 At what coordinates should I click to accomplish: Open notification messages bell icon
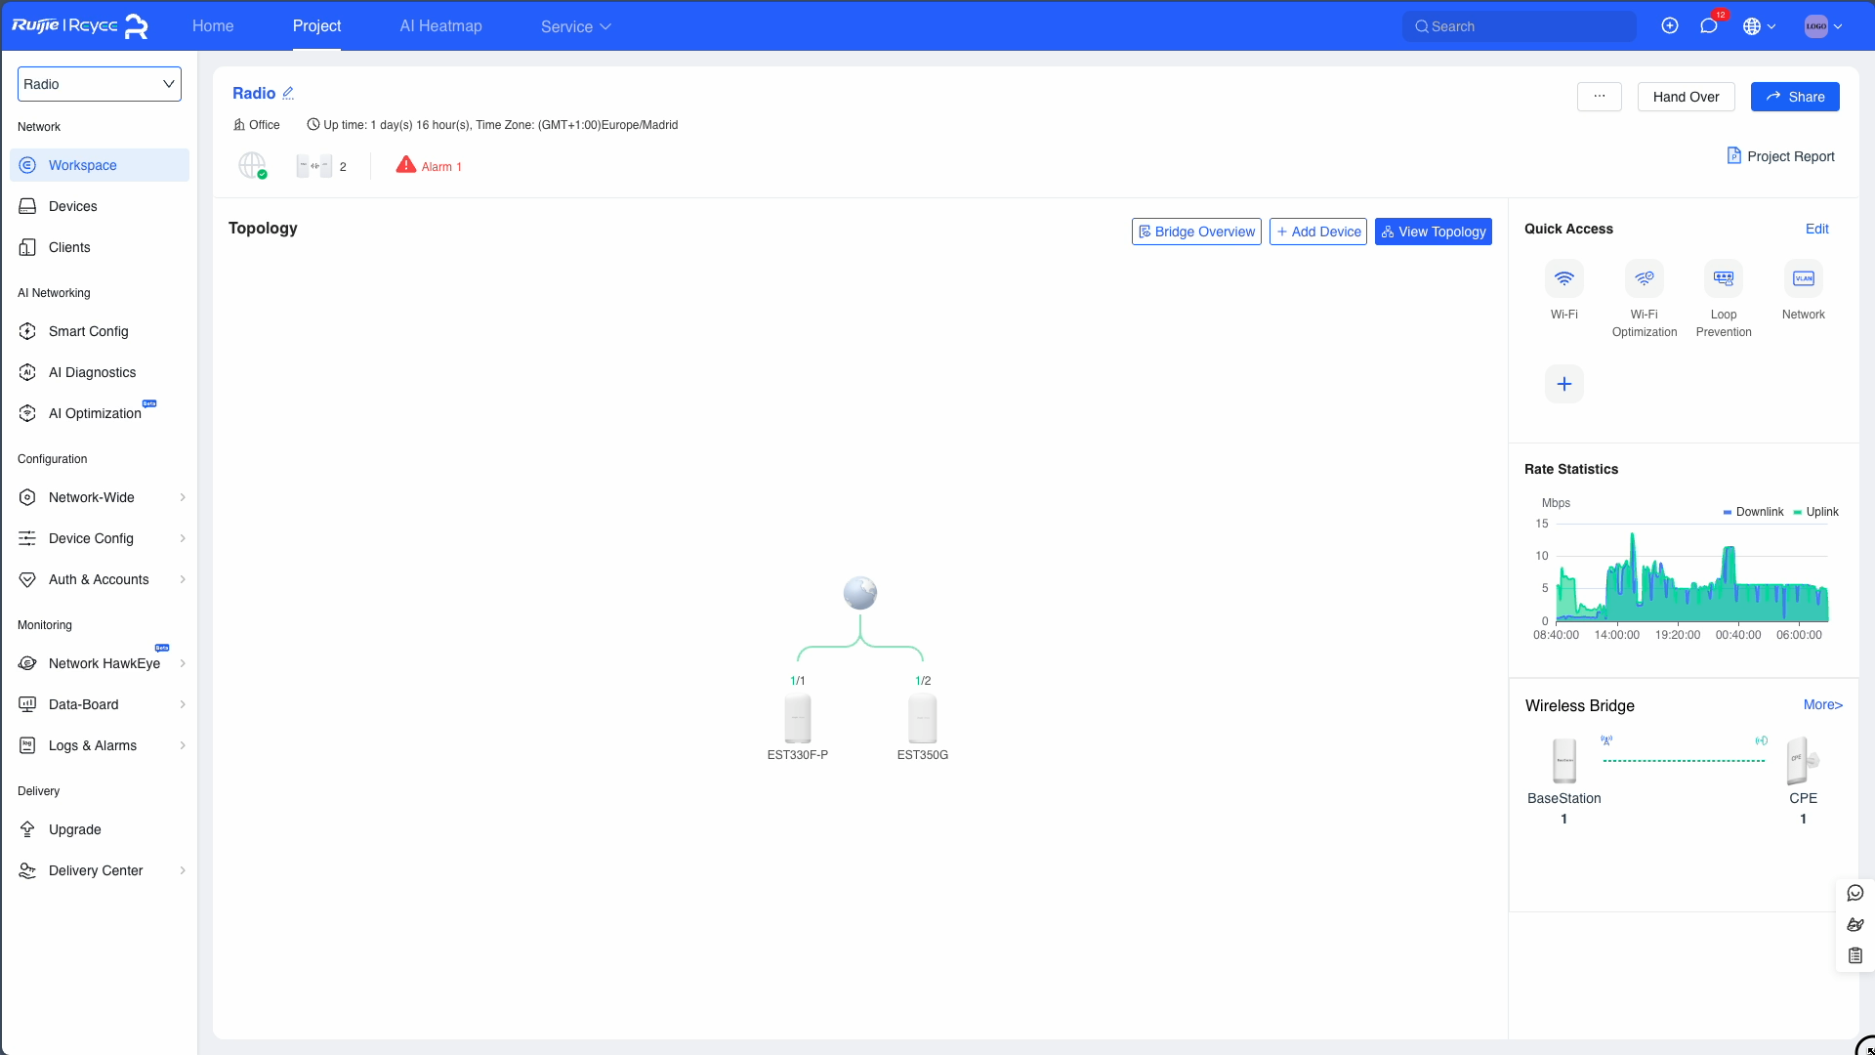click(x=1709, y=26)
